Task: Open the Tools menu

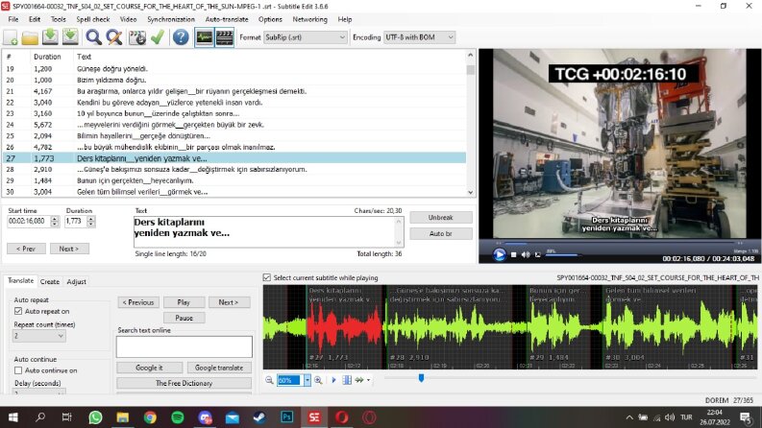Action: pos(59,19)
